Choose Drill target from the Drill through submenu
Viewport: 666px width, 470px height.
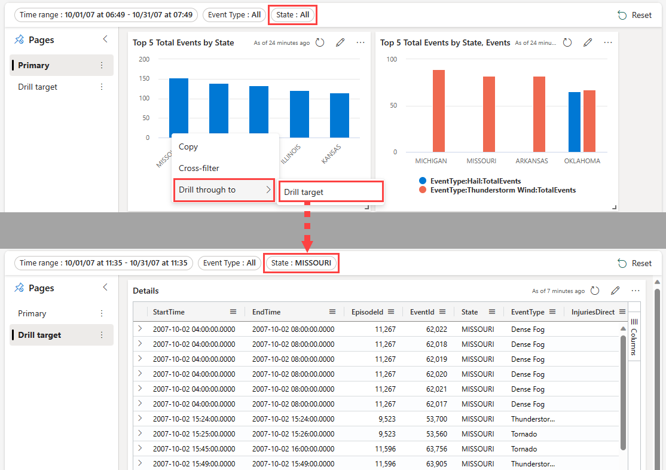(331, 191)
